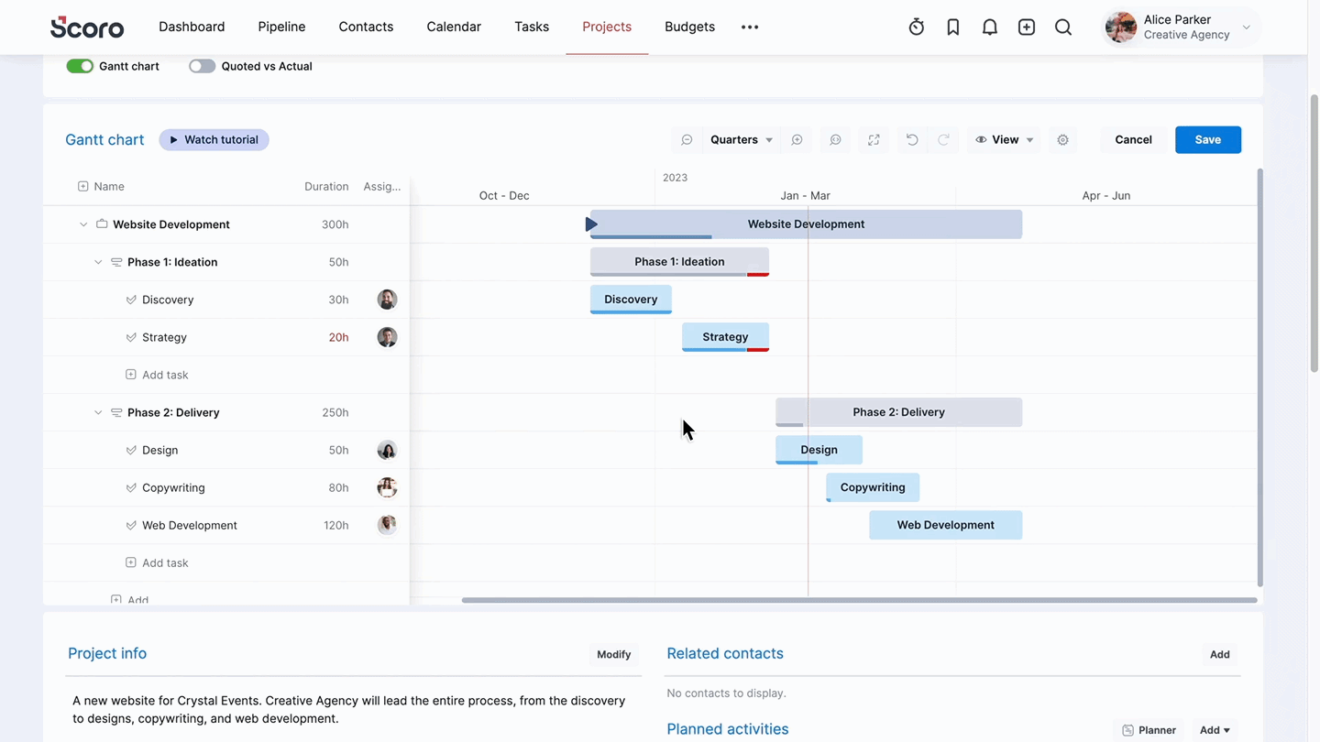Open the more navigation items ellipsis
The image size is (1320, 742).
[750, 27]
